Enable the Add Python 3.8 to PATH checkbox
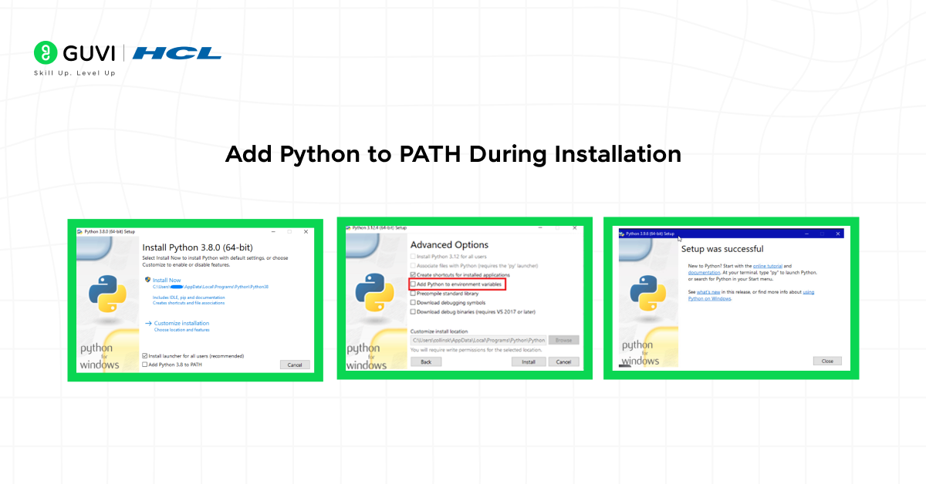Screen dimensions: 926x484 (146, 365)
